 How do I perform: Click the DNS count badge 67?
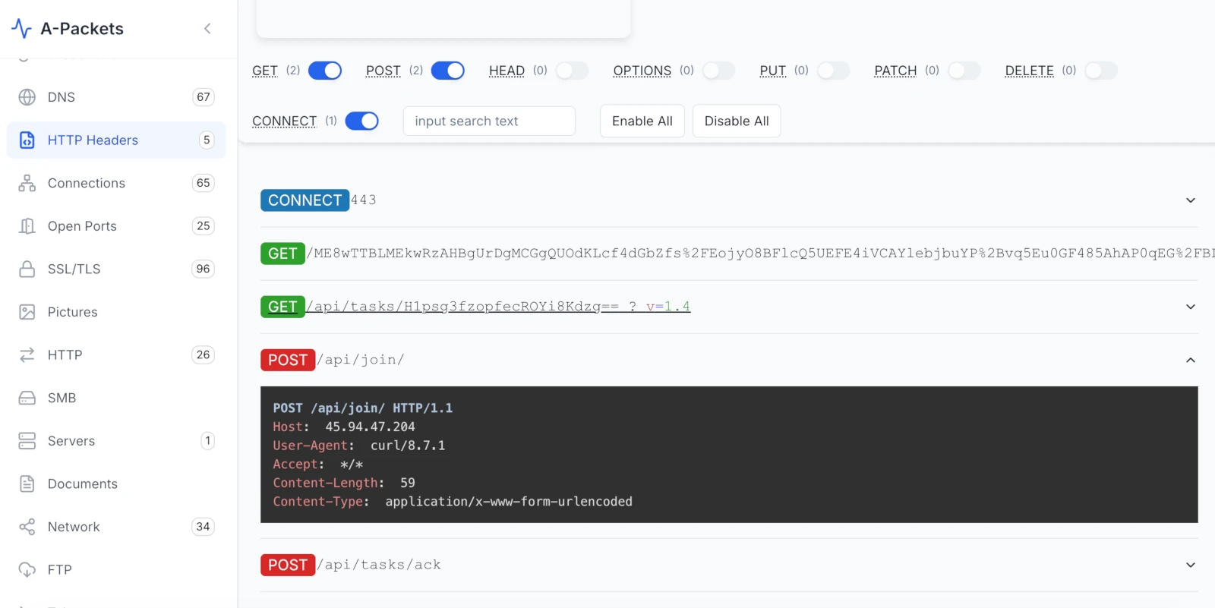coord(203,97)
